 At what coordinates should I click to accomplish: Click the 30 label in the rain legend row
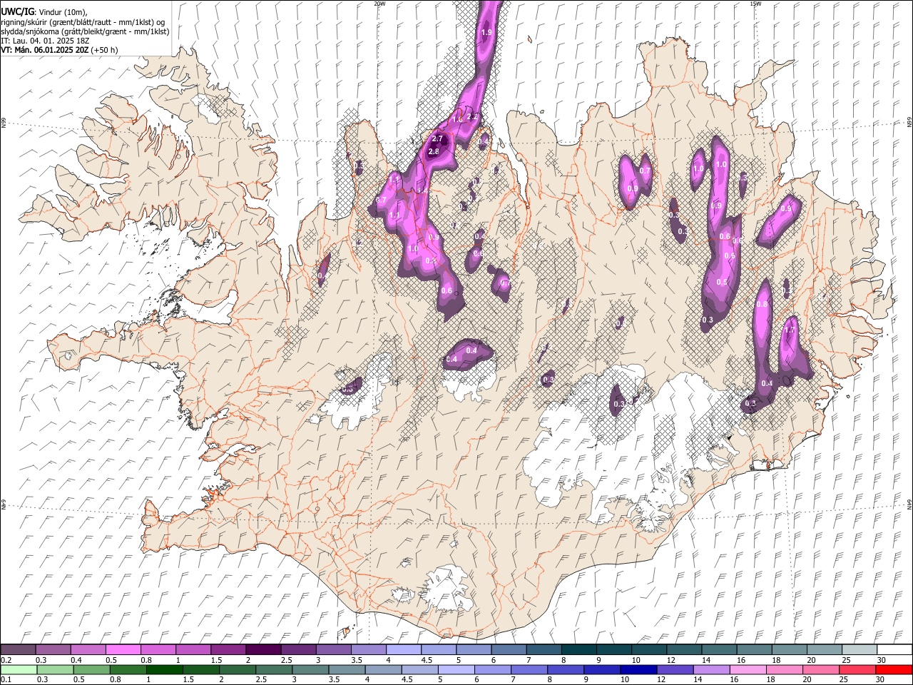coord(879,679)
